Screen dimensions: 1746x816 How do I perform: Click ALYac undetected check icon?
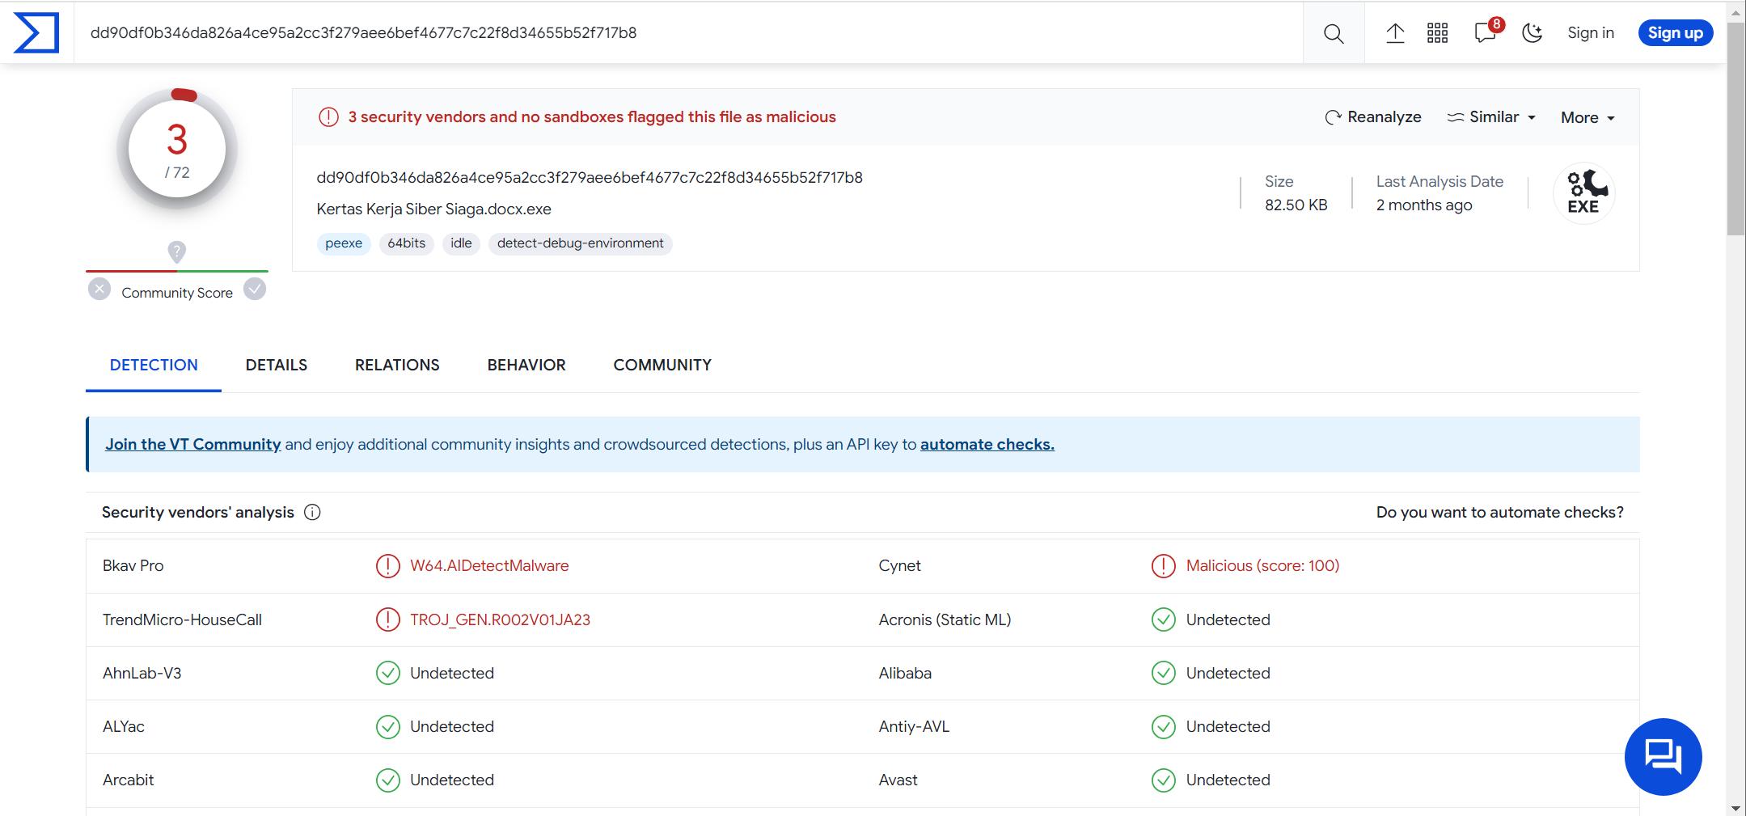pyautogui.click(x=388, y=727)
